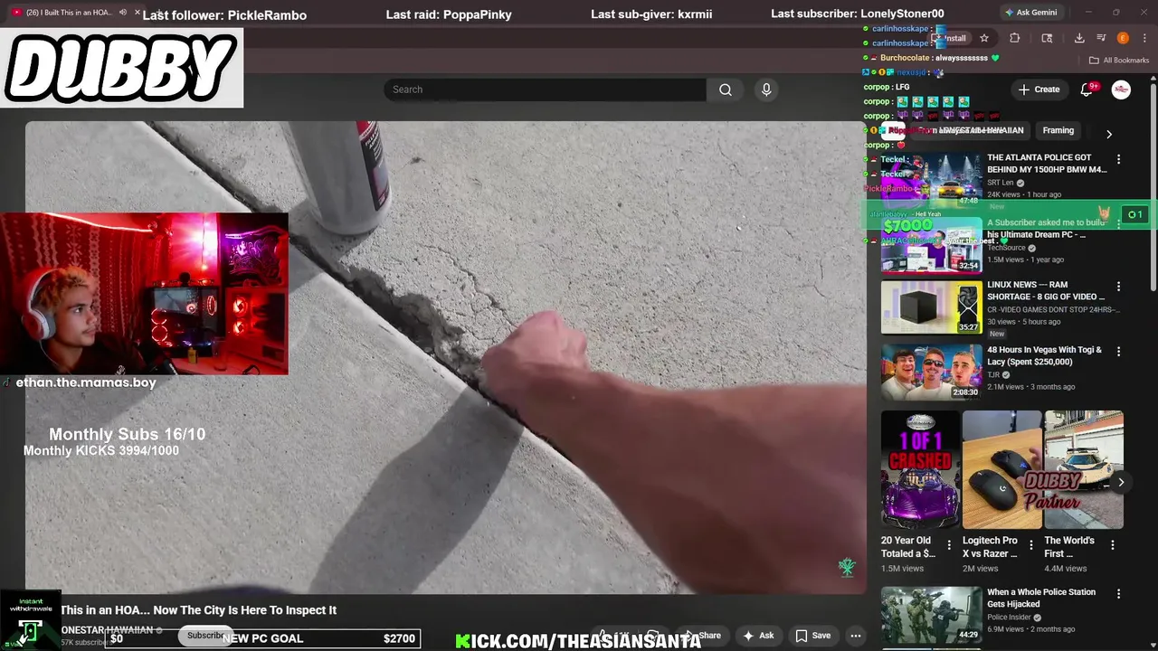Open the more menu for the LINUX NEWS video
This screenshot has width=1158, height=651.
point(1118,287)
